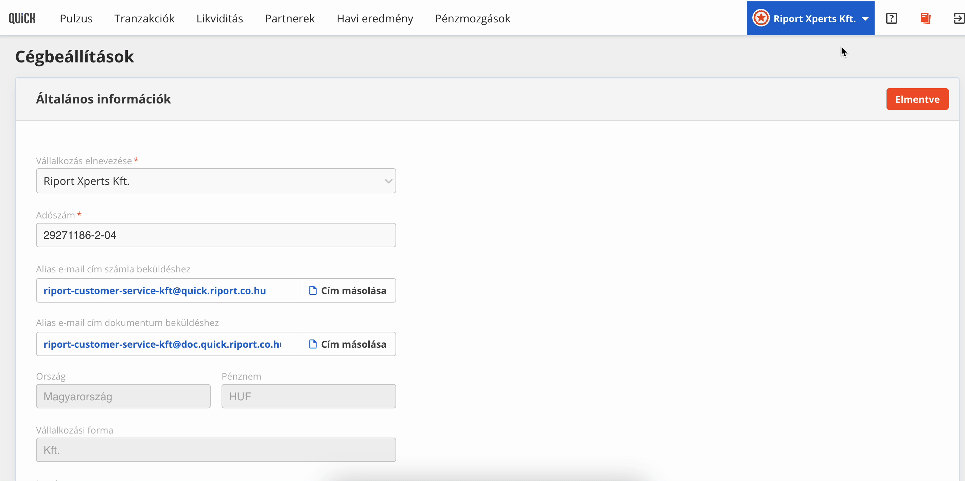Click copy icon beside invoice alias email
This screenshot has height=481, width=965.
pyautogui.click(x=313, y=291)
